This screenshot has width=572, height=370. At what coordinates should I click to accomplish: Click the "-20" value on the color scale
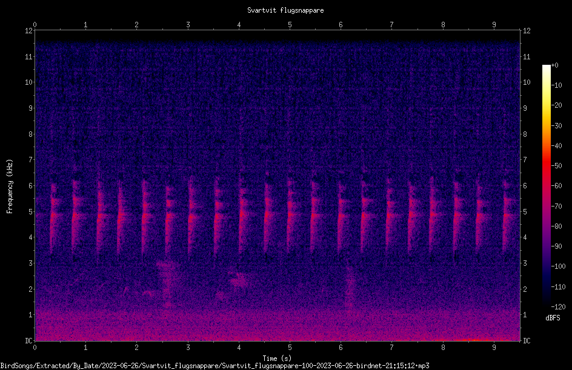pos(556,105)
